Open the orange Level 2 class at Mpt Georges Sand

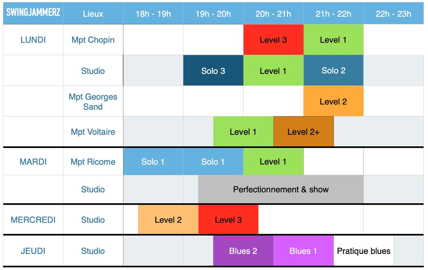click(x=333, y=101)
